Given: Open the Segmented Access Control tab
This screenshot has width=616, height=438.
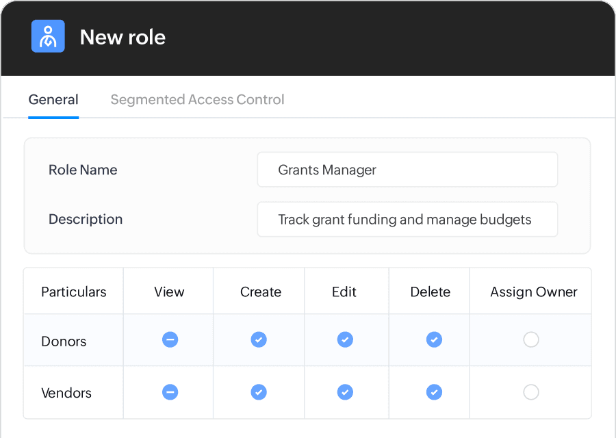Looking at the screenshot, I should (x=197, y=100).
